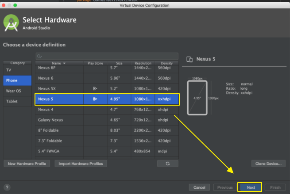The height and width of the screenshot is (194, 290).
Task: Click the 480x854 resolution cell
Action: pos(142,152)
